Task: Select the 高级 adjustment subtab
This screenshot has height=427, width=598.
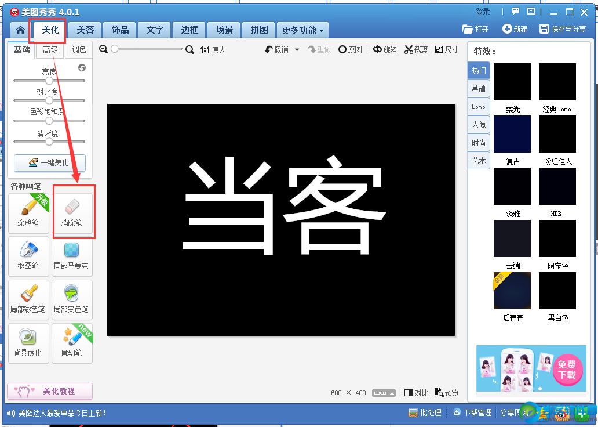Action: (50, 50)
